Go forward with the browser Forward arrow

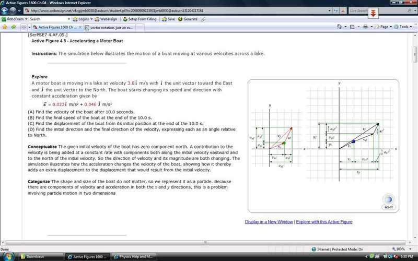tap(13, 10)
